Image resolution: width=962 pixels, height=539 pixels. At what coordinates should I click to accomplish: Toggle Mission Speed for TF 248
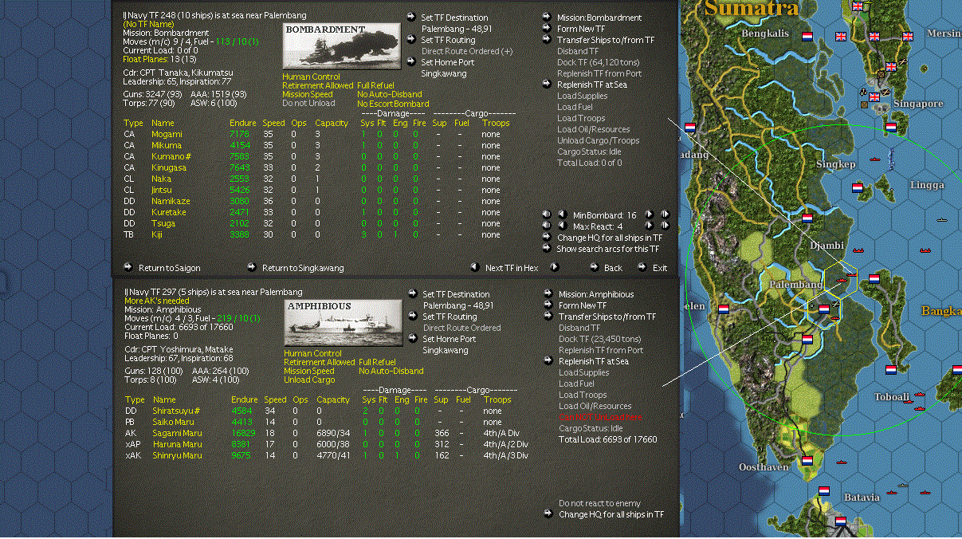(308, 94)
